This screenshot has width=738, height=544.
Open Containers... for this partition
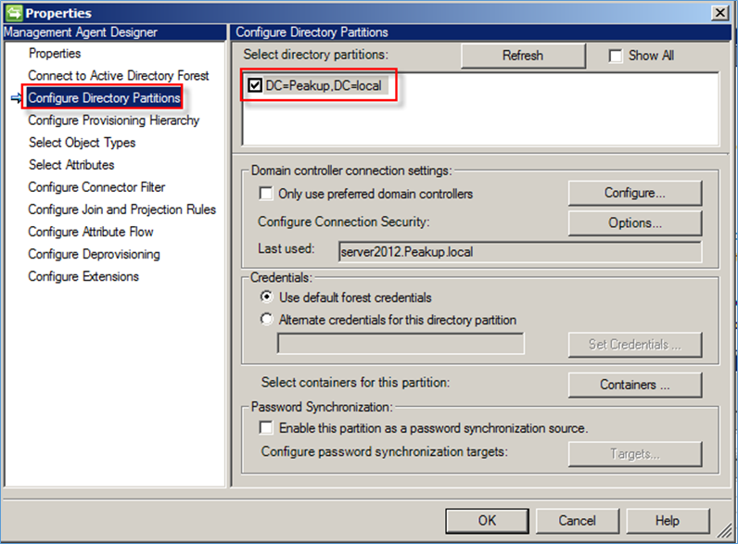[x=634, y=385]
